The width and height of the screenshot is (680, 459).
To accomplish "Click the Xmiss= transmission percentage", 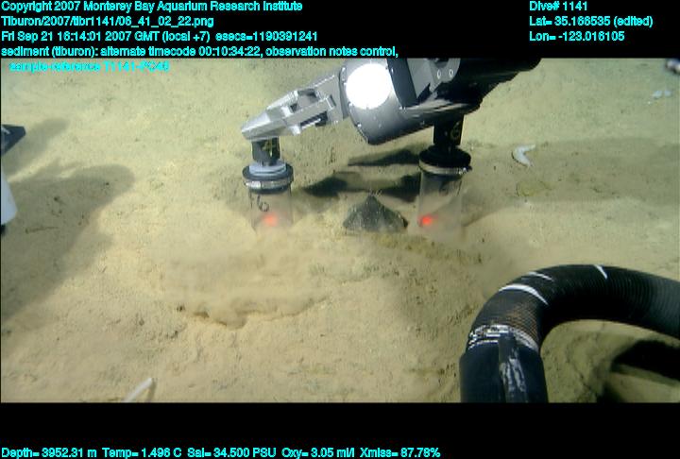I will pos(396,452).
